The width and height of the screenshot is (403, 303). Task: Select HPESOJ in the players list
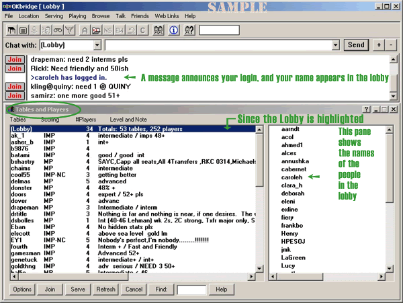[x=293, y=242]
